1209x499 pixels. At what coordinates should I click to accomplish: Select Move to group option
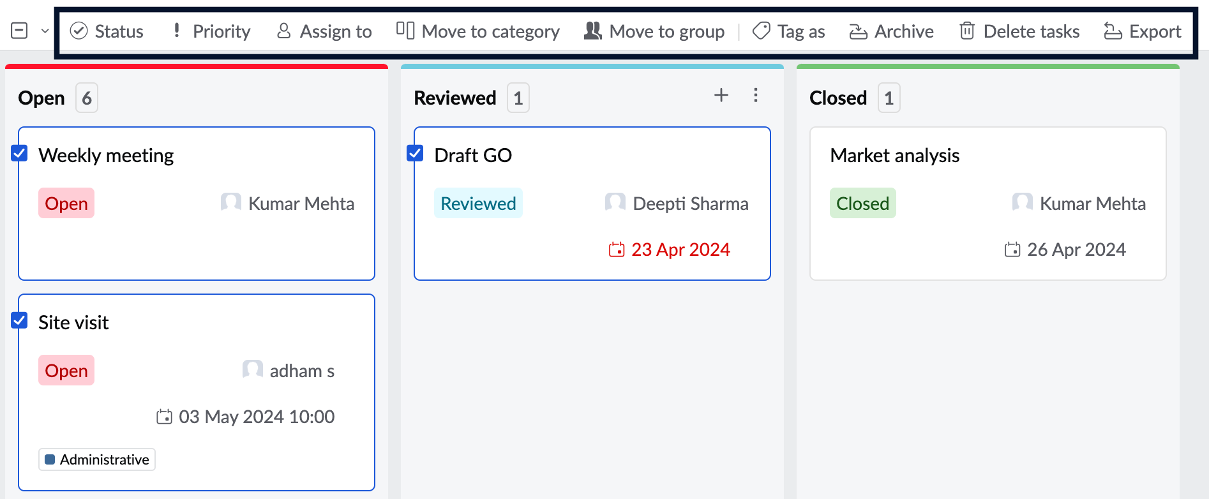pos(654,31)
